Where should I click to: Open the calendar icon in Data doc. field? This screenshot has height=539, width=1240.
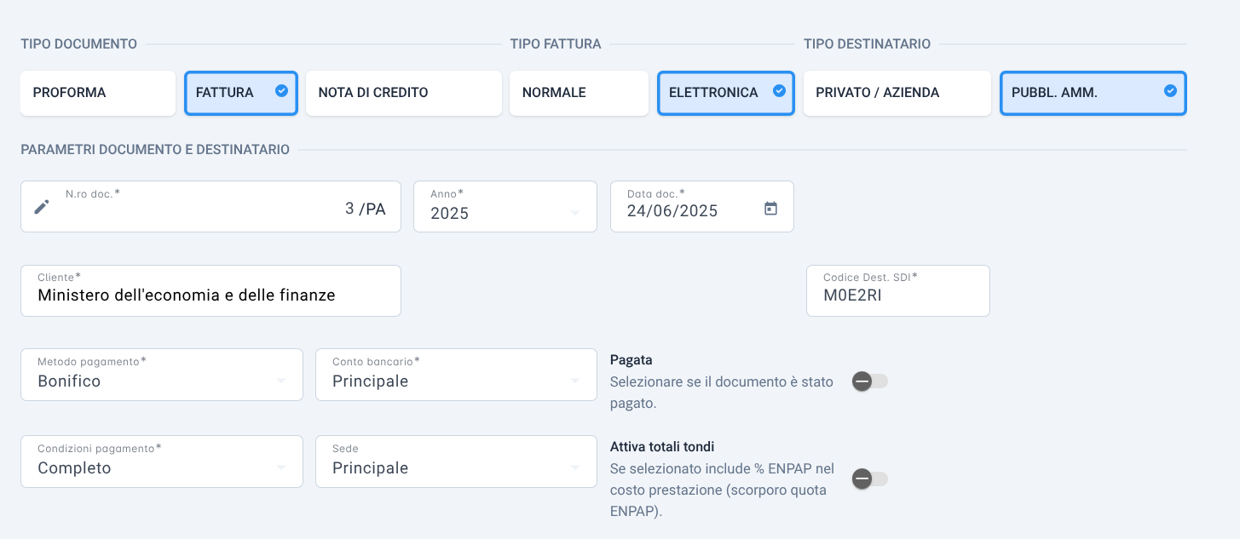770,208
